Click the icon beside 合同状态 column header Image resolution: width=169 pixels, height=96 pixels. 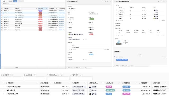coord(106,83)
